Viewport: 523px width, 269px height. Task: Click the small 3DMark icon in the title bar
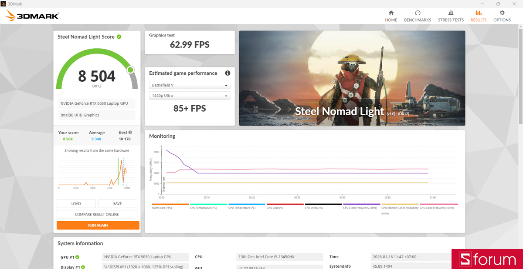4,3
